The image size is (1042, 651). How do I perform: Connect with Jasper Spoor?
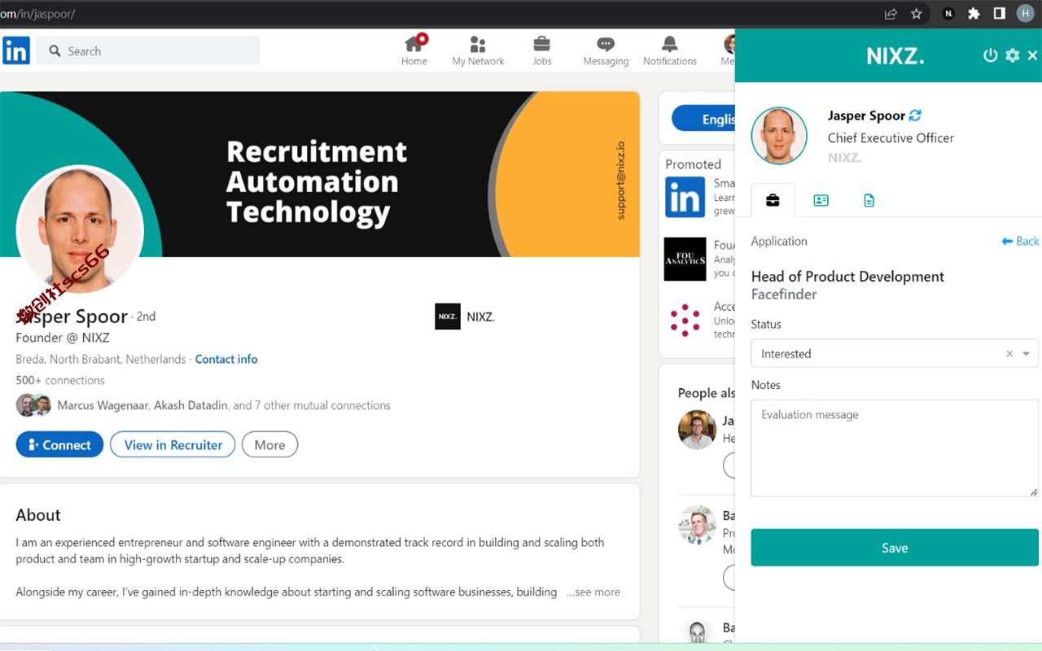59,445
